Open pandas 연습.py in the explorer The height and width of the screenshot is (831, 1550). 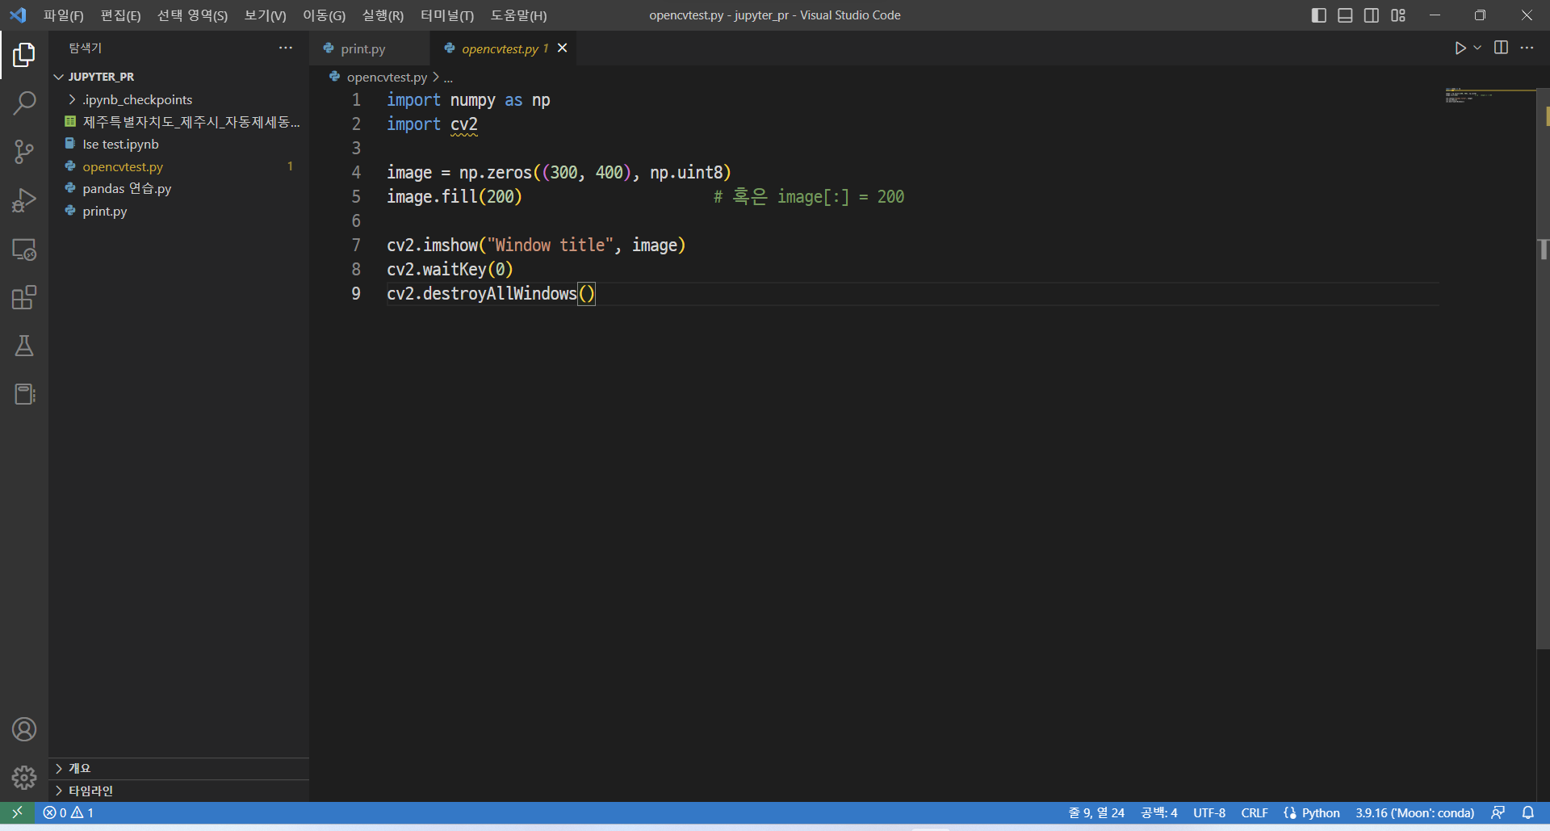point(127,189)
